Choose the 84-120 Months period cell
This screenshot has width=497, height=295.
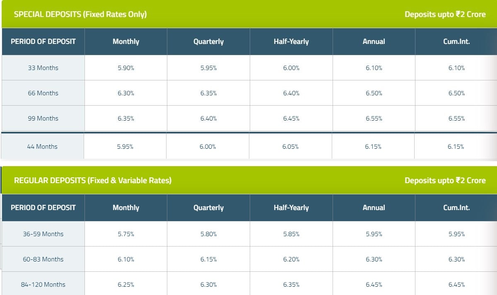(x=43, y=285)
